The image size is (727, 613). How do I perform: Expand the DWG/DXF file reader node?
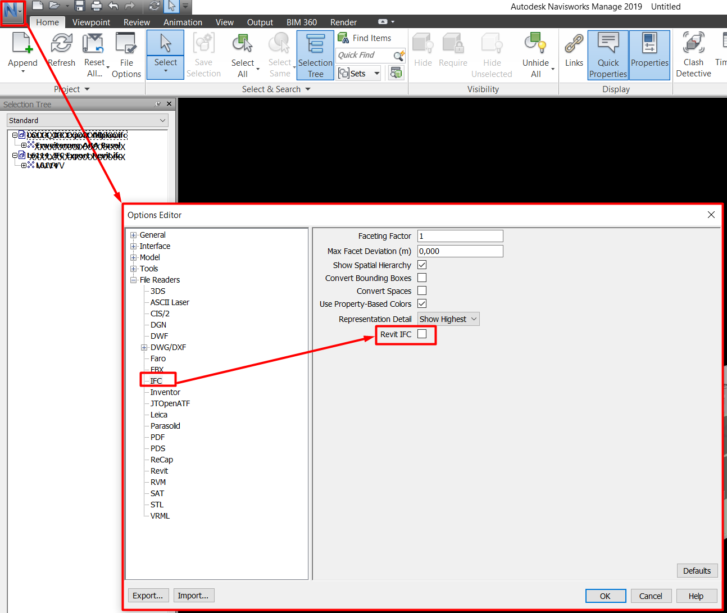tap(144, 347)
